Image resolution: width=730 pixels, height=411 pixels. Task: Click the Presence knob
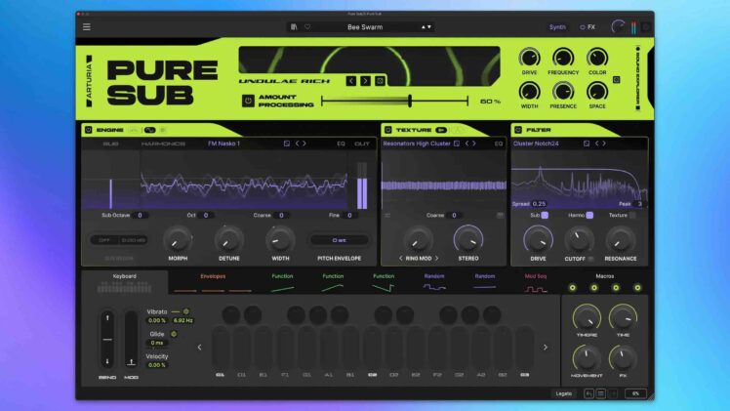[x=563, y=92]
